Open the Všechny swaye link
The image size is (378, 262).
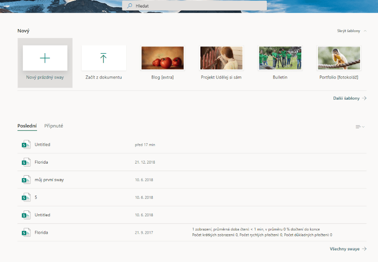click(x=344, y=249)
